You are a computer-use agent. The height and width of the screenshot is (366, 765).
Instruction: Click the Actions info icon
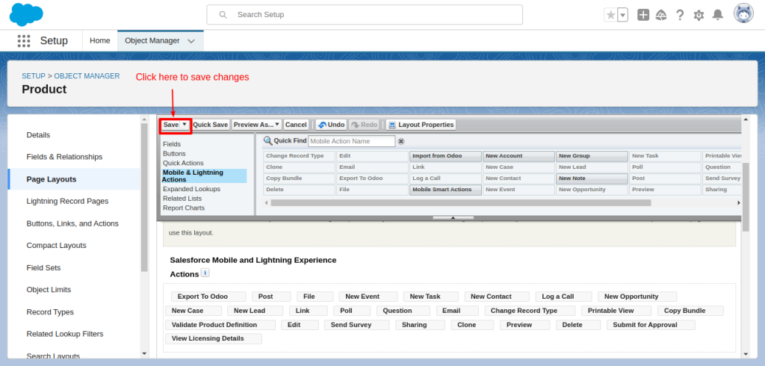point(205,273)
